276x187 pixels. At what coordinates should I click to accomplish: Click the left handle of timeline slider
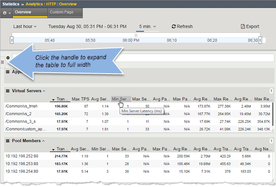pyautogui.click(x=11, y=41)
